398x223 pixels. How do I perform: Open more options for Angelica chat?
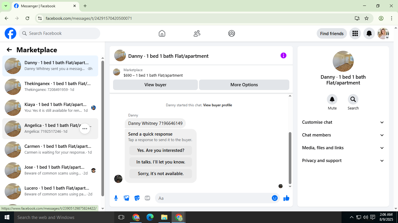(85, 129)
